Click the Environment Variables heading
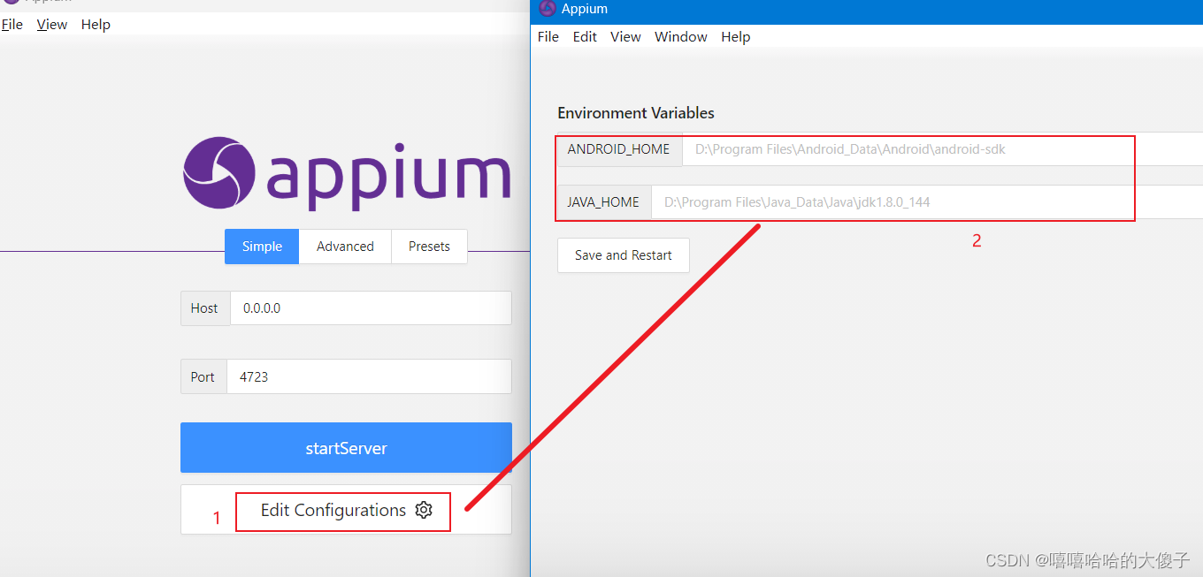The image size is (1203, 577). tap(636, 113)
